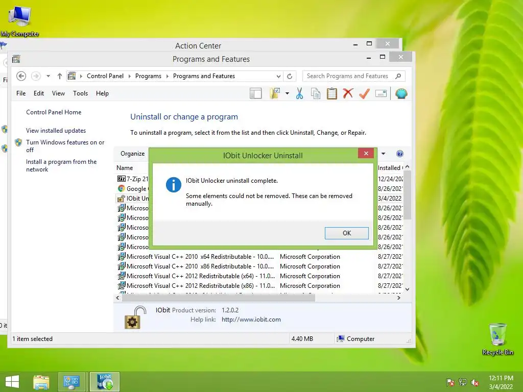Click the search magnifier icon
Viewport: 523px width, 392px height.
pos(398,76)
